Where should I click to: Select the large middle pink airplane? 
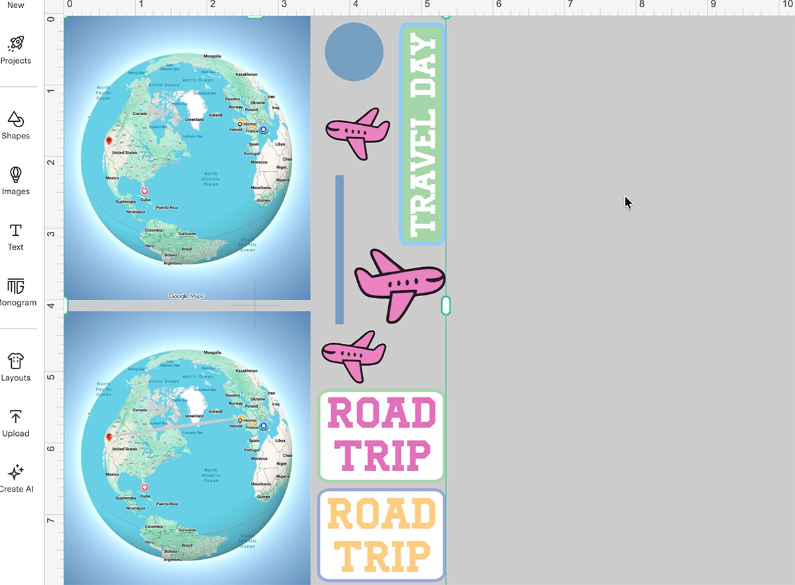click(x=400, y=285)
